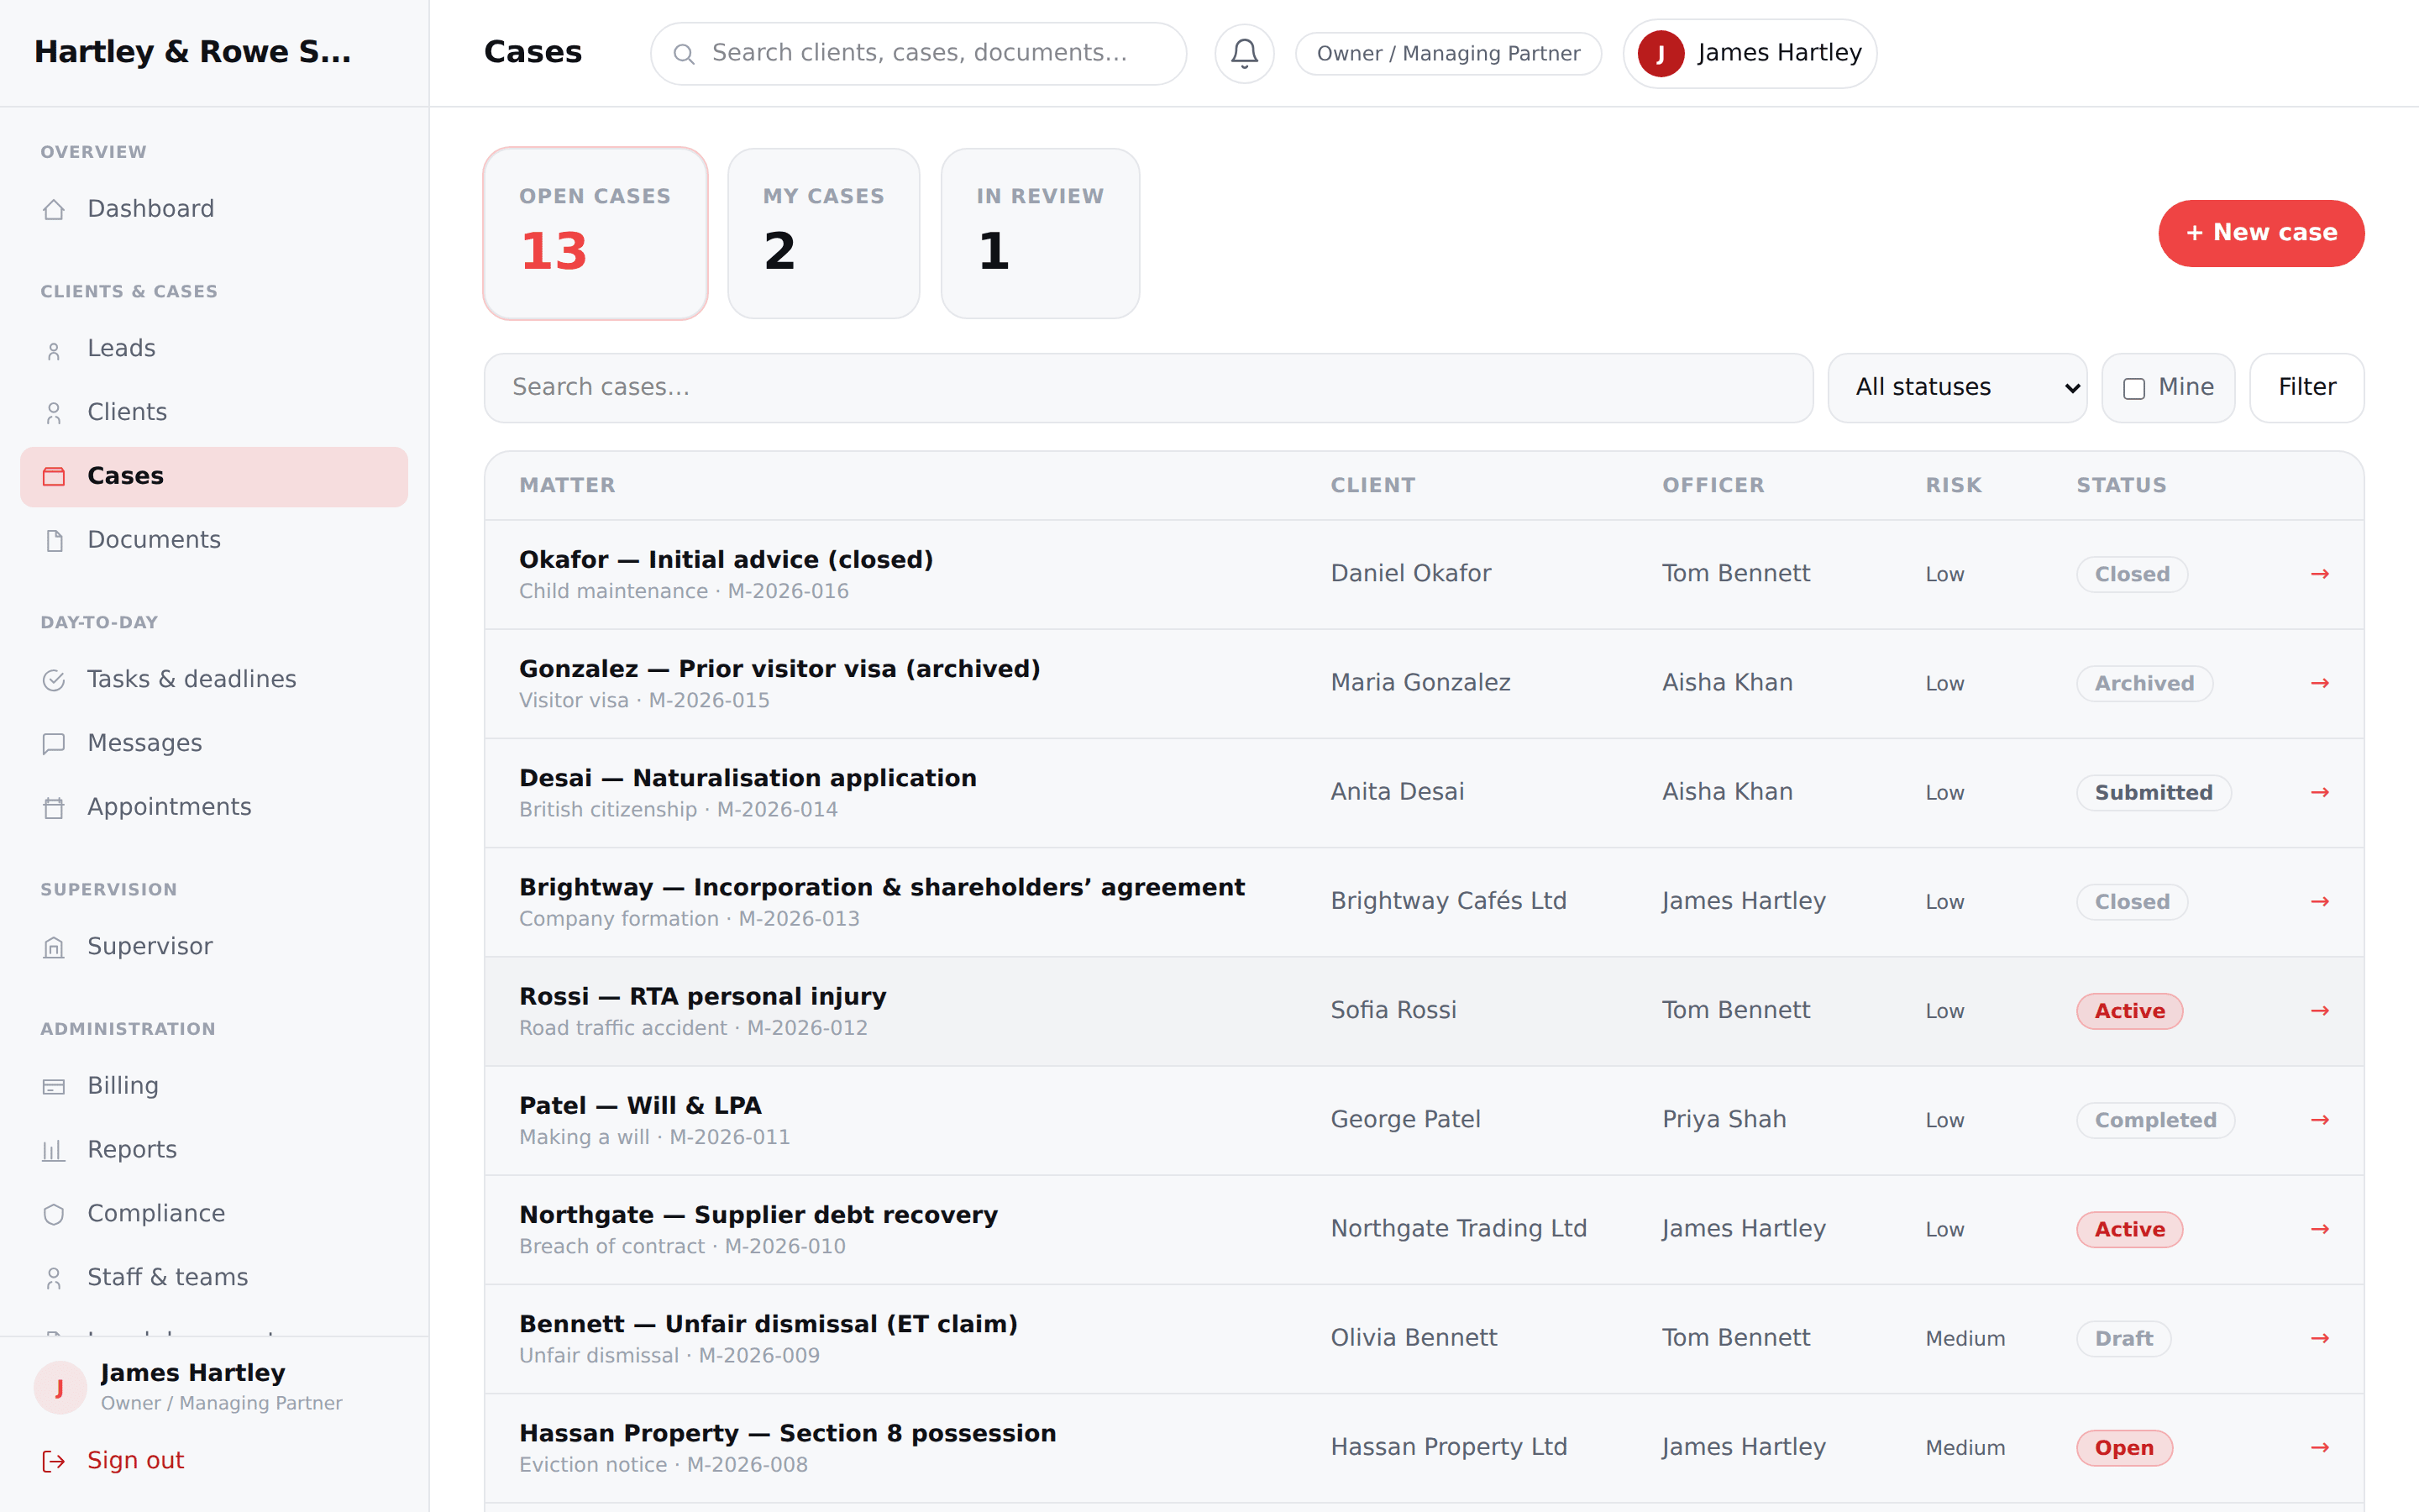Go to Dashboard in sidebar
Image resolution: width=2419 pixels, height=1512 pixels.
(214, 209)
